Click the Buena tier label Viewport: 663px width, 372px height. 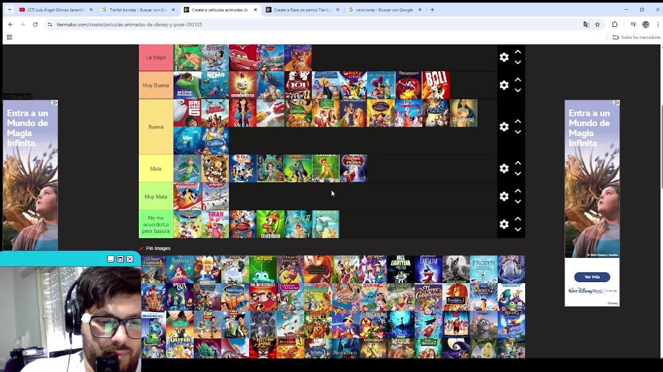pyautogui.click(x=156, y=127)
